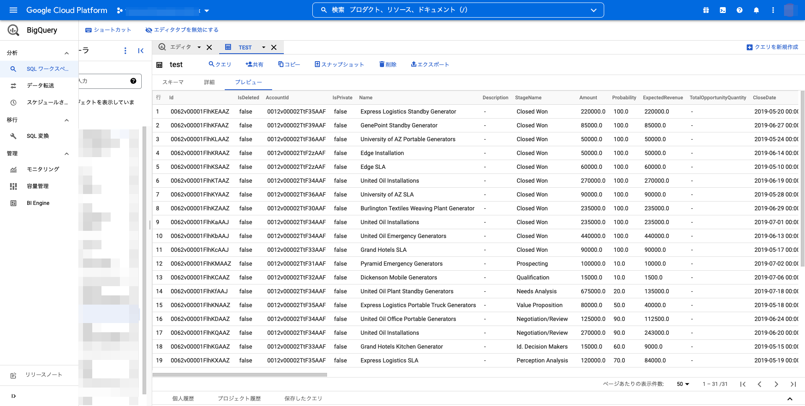The width and height of the screenshot is (805, 406).
Task: Open the 保存したクエリ tab
Action: [303, 398]
